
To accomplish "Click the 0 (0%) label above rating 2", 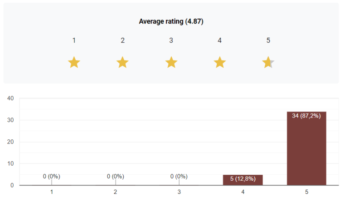I will pyautogui.click(x=116, y=176).
